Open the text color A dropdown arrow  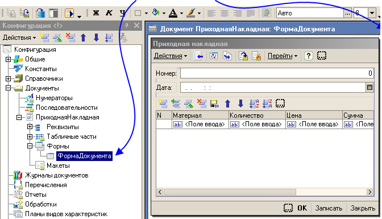181,13
